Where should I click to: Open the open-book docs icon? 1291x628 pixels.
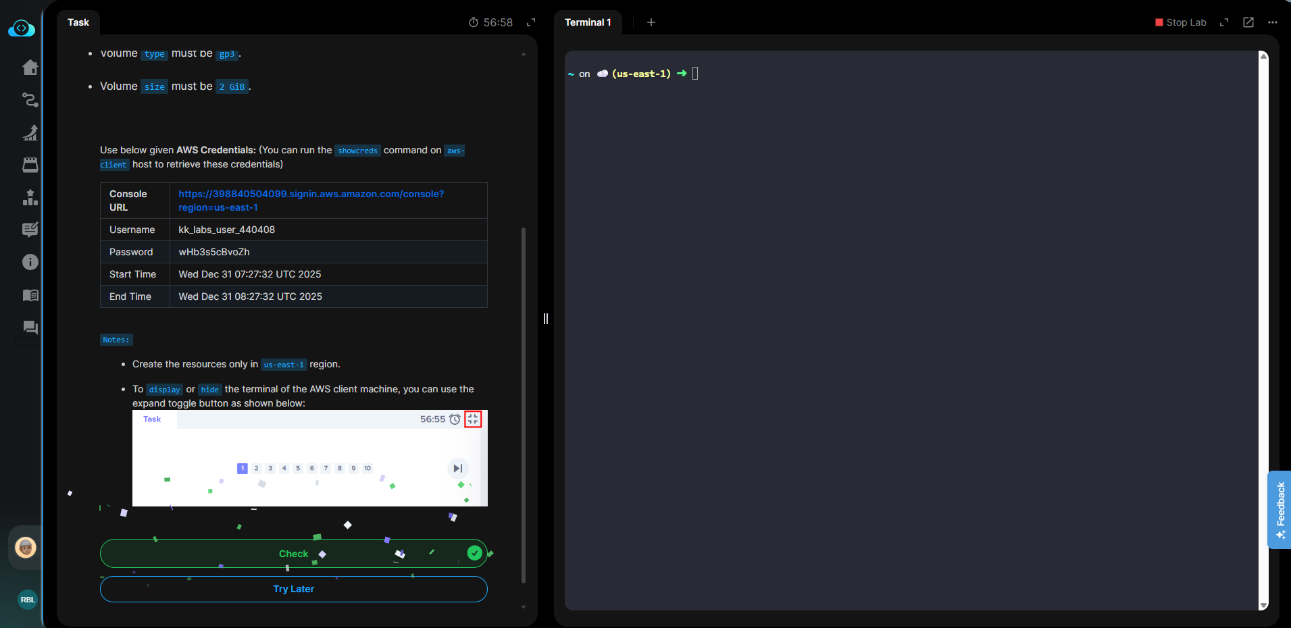[x=30, y=295]
